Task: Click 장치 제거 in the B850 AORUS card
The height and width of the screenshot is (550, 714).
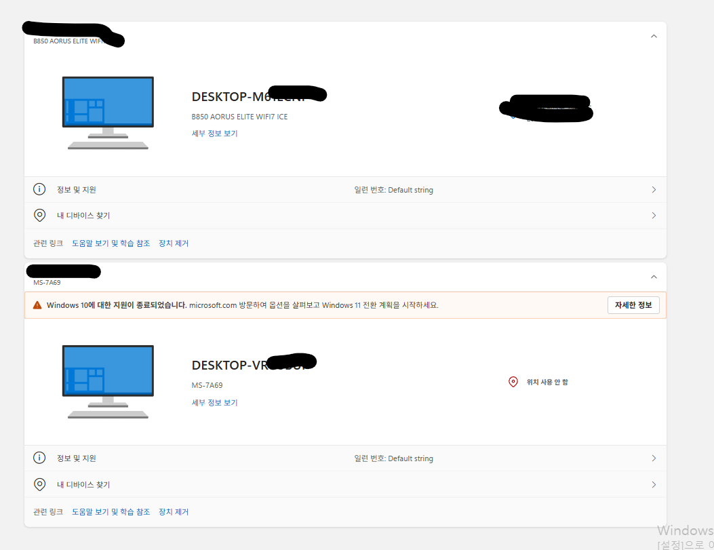Action: [x=174, y=243]
